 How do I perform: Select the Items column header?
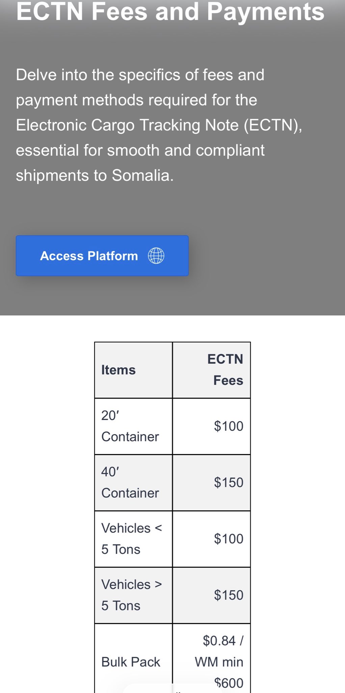coord(118,370)
